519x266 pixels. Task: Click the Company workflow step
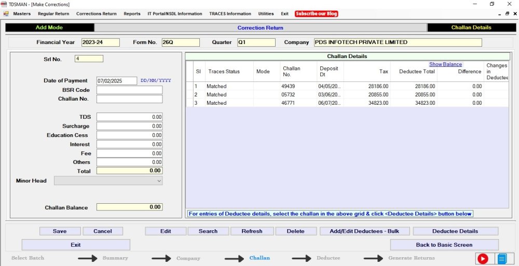tap(188, 258)
